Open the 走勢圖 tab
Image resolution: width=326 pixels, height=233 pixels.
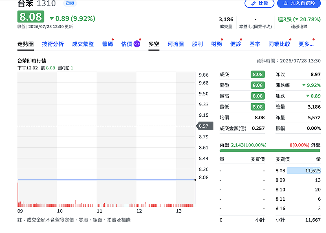tap(26, 44)
